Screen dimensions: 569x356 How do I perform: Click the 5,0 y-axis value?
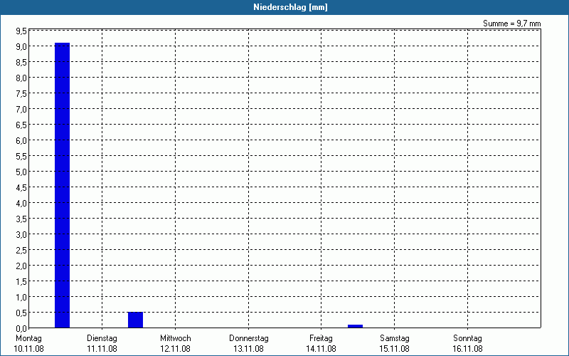(21, 172)
